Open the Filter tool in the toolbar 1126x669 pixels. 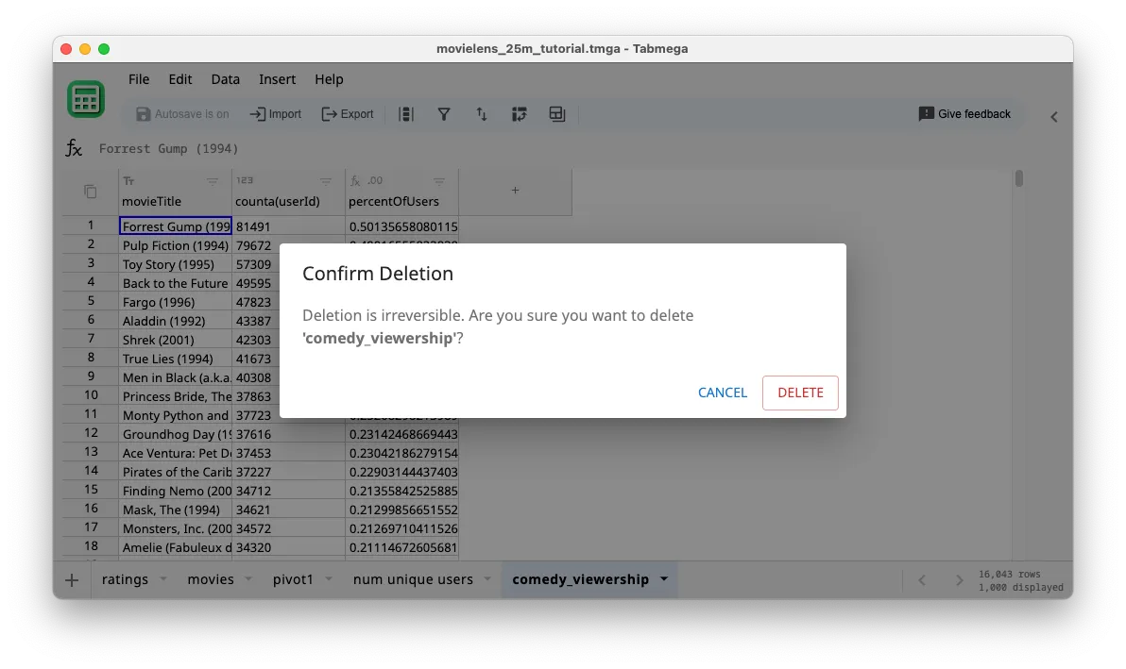(444, 113)
